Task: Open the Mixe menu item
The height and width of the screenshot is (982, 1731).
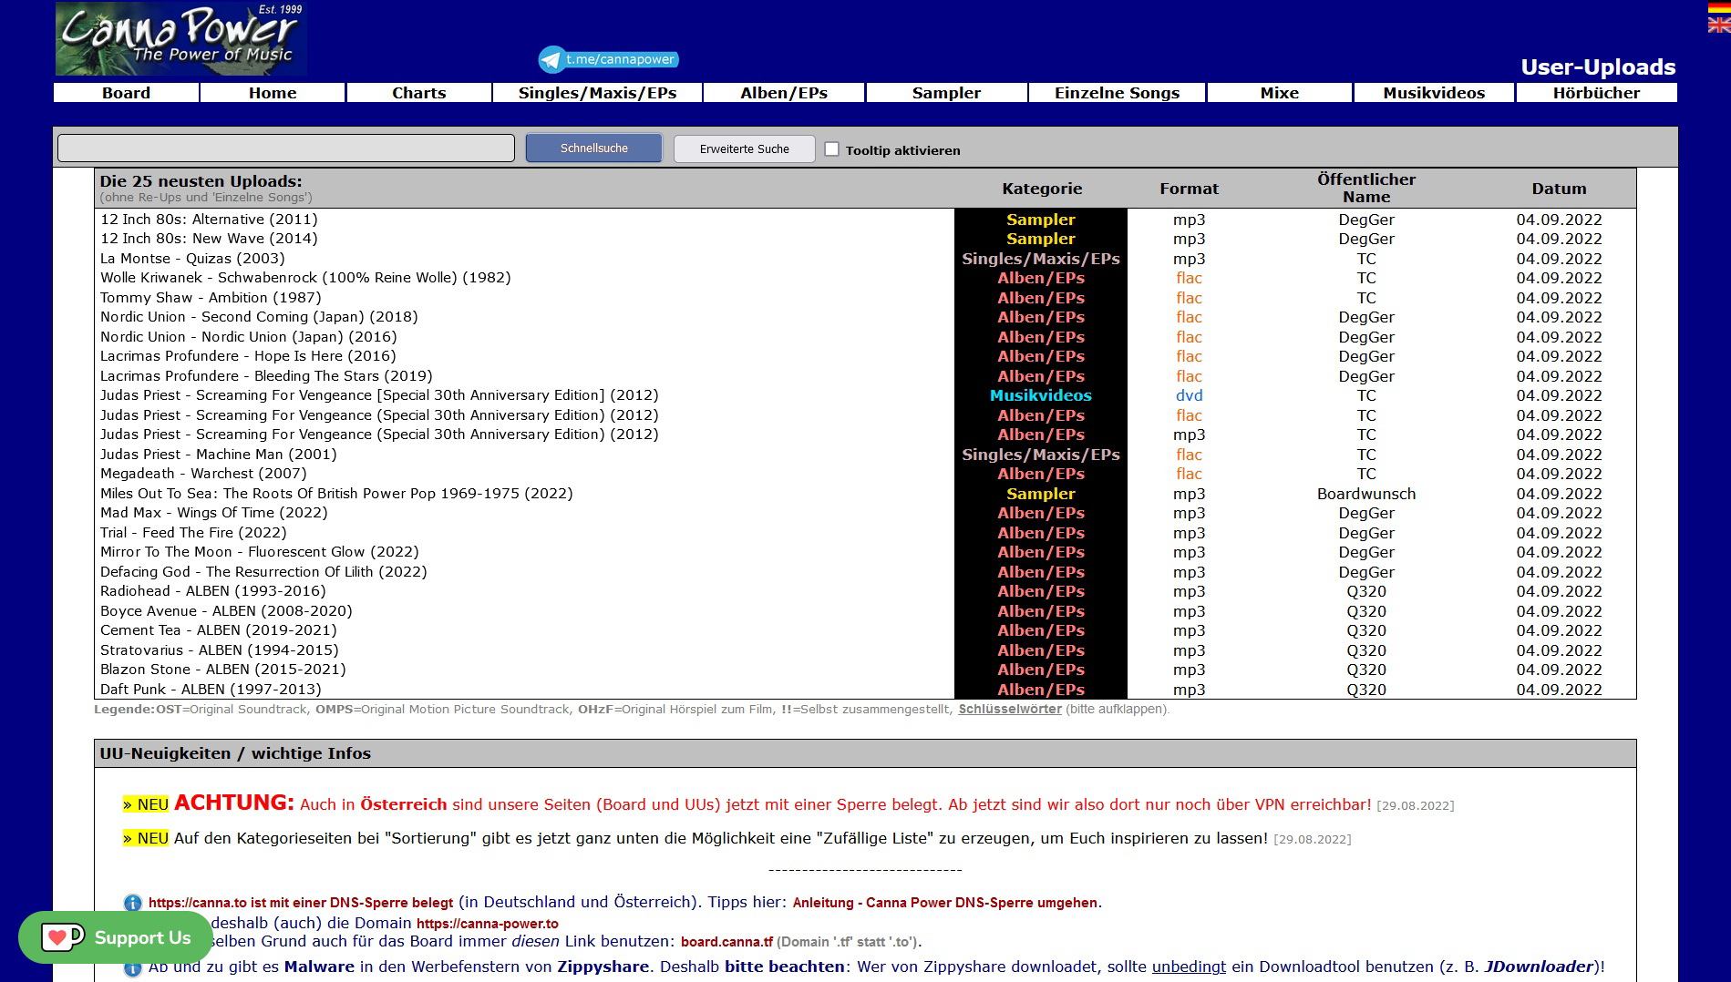Action: [1280, 93]
